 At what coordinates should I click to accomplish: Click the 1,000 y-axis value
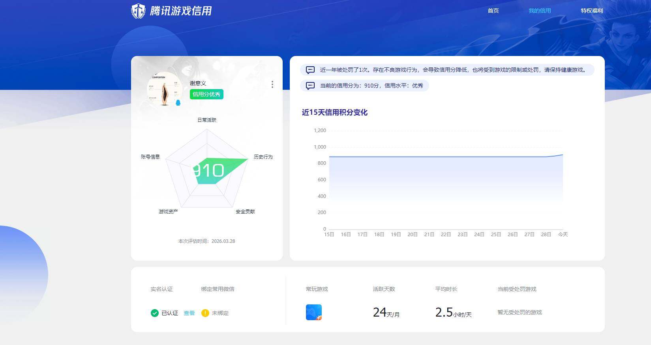click(x=320, y=147)
